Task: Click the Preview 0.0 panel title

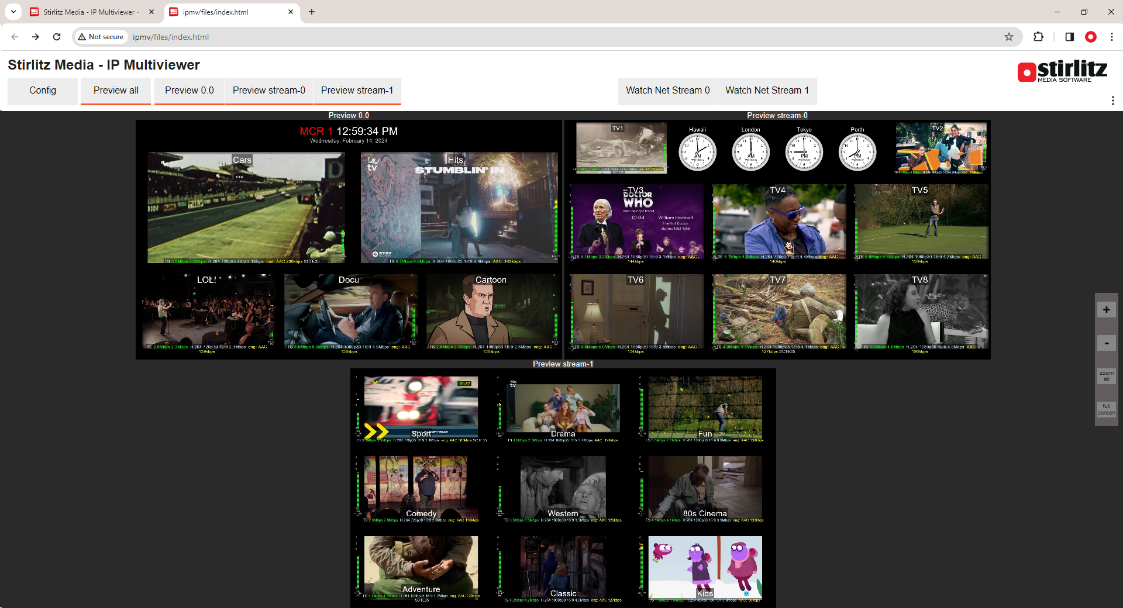Action: [349, 115]
